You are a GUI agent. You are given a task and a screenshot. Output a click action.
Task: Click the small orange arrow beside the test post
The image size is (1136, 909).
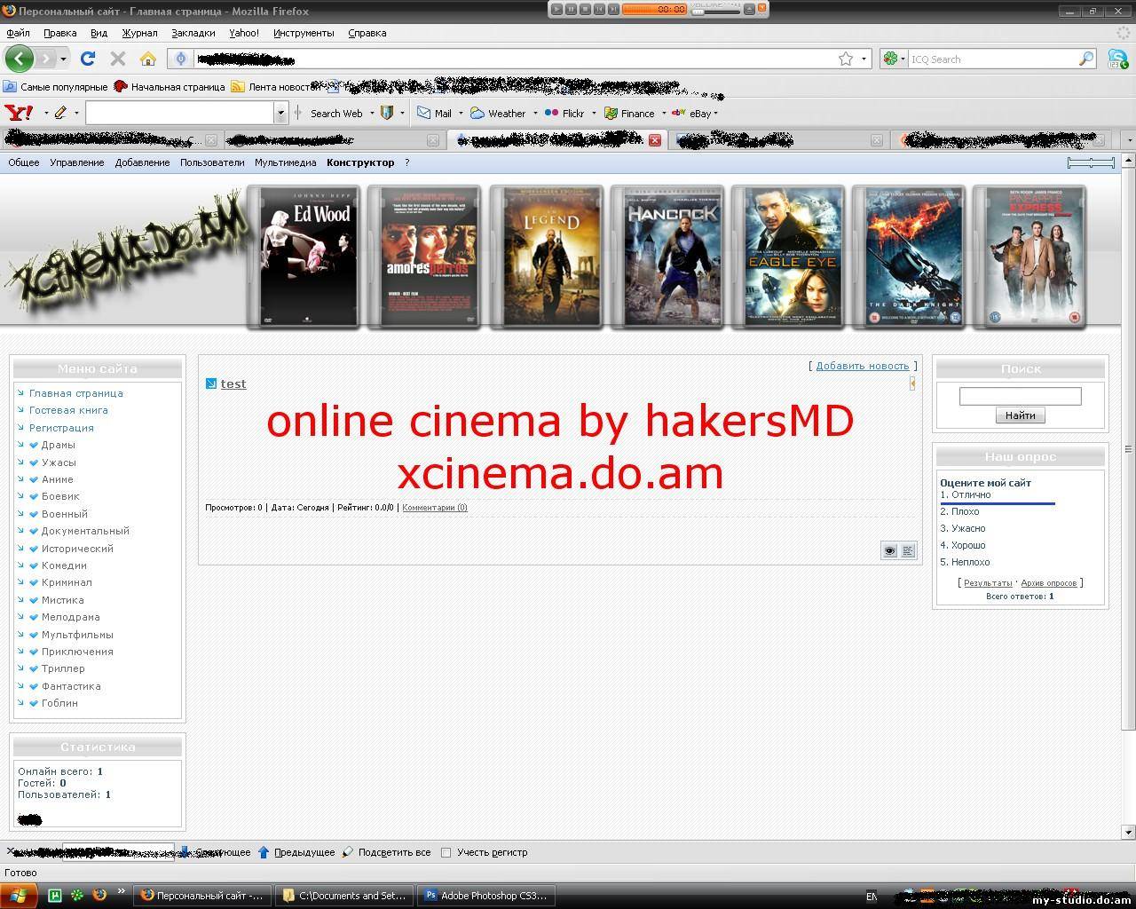point(912,383)
